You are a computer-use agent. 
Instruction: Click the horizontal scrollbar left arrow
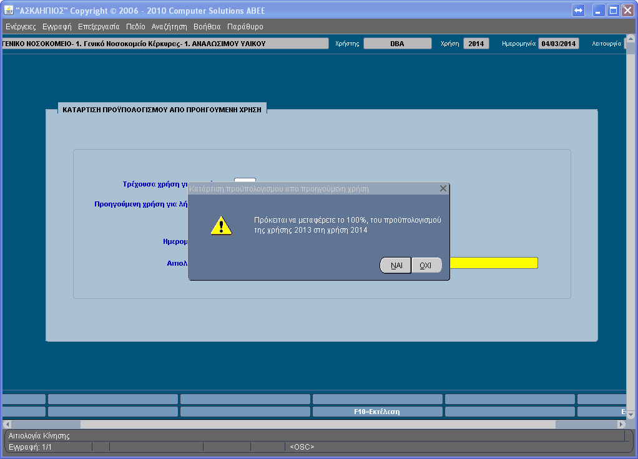coord(6,424)
